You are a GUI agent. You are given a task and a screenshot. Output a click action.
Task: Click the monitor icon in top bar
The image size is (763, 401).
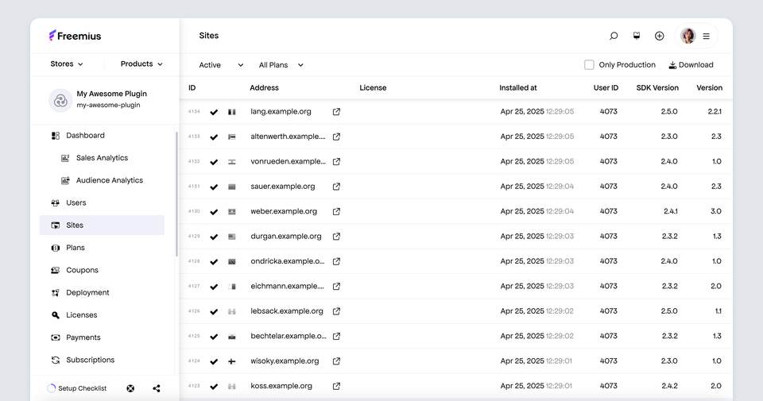(x=636, y=36)
